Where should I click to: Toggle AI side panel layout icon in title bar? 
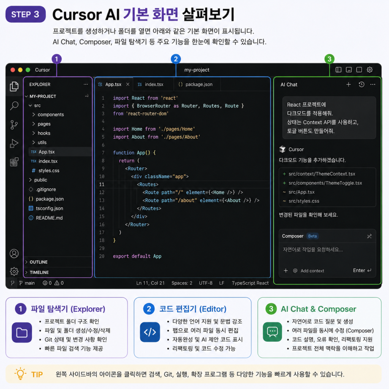tap(359, 70)
